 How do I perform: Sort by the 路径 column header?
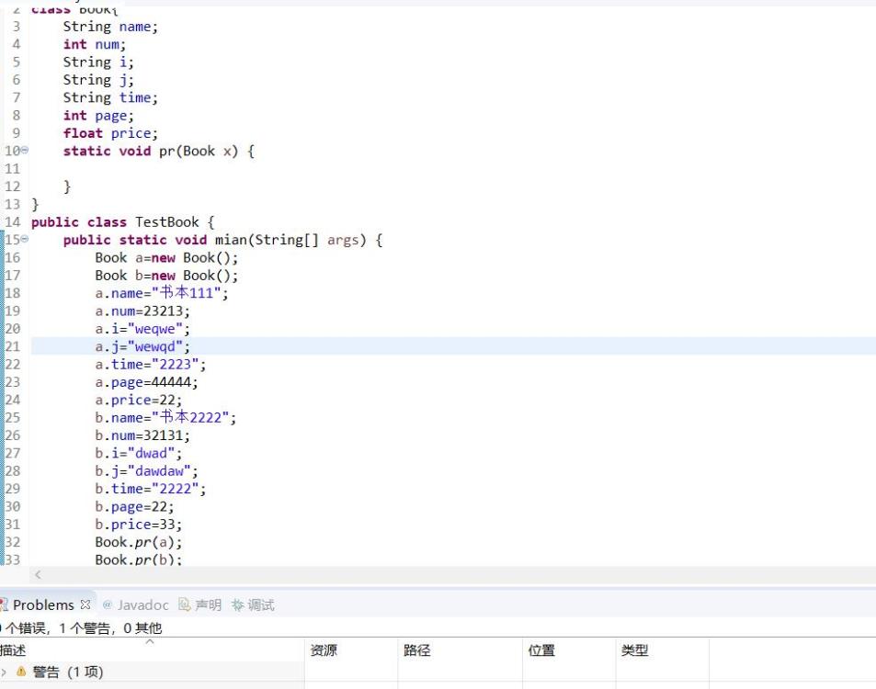click(x=416, y=649)
